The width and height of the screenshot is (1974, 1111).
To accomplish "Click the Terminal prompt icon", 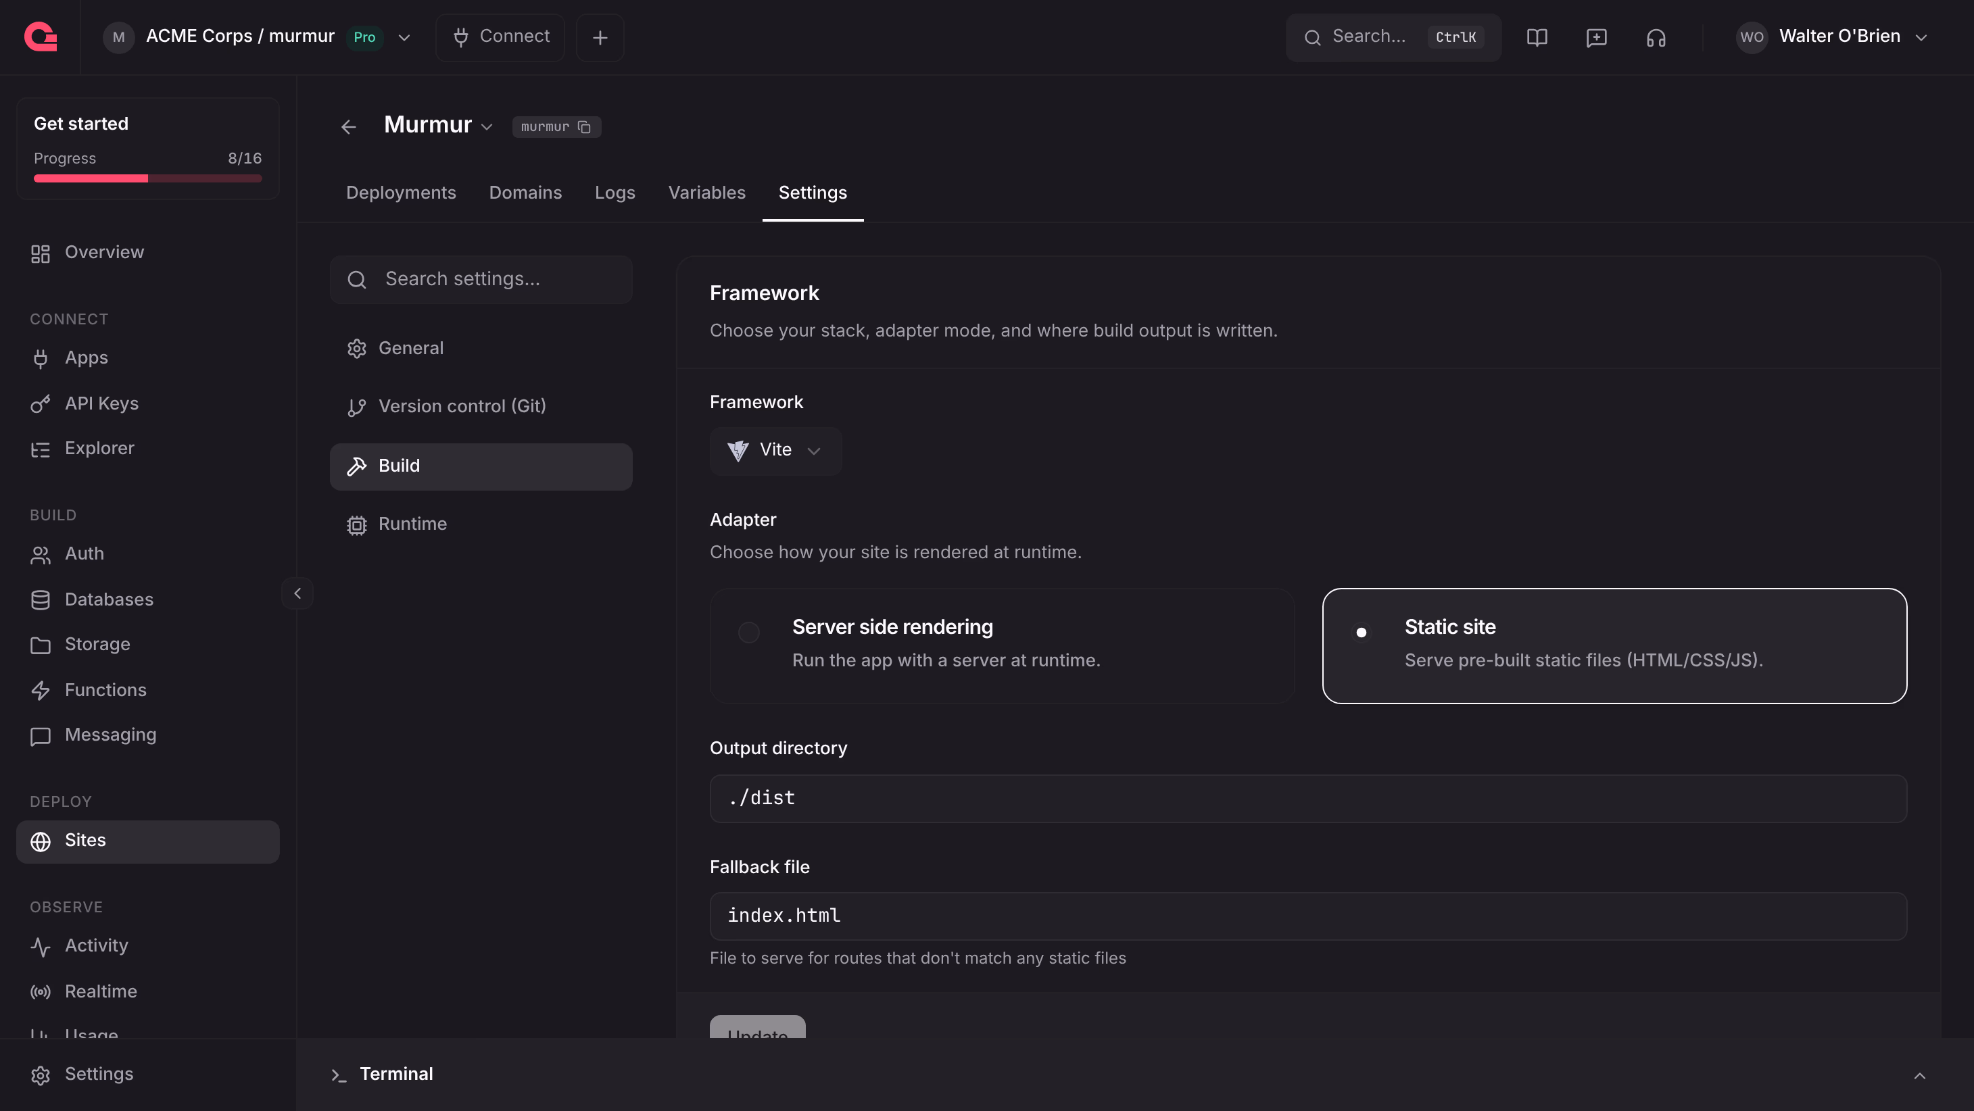I will point(339,1075).
